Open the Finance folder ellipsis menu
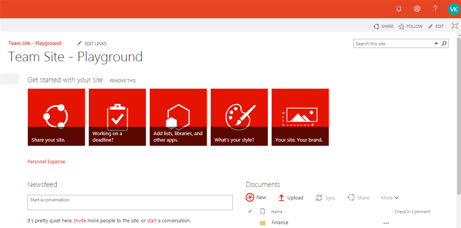 [386, 223]
